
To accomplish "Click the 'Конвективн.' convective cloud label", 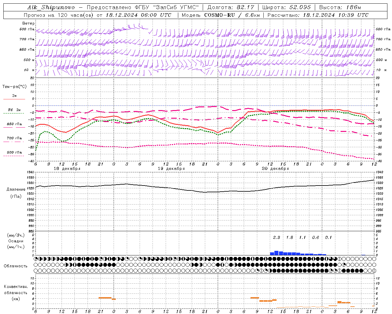I will pyautogui.click(x=16, y=287).
